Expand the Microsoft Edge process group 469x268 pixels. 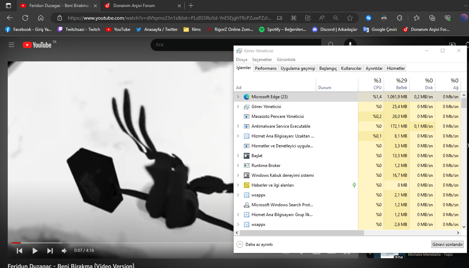238,97
